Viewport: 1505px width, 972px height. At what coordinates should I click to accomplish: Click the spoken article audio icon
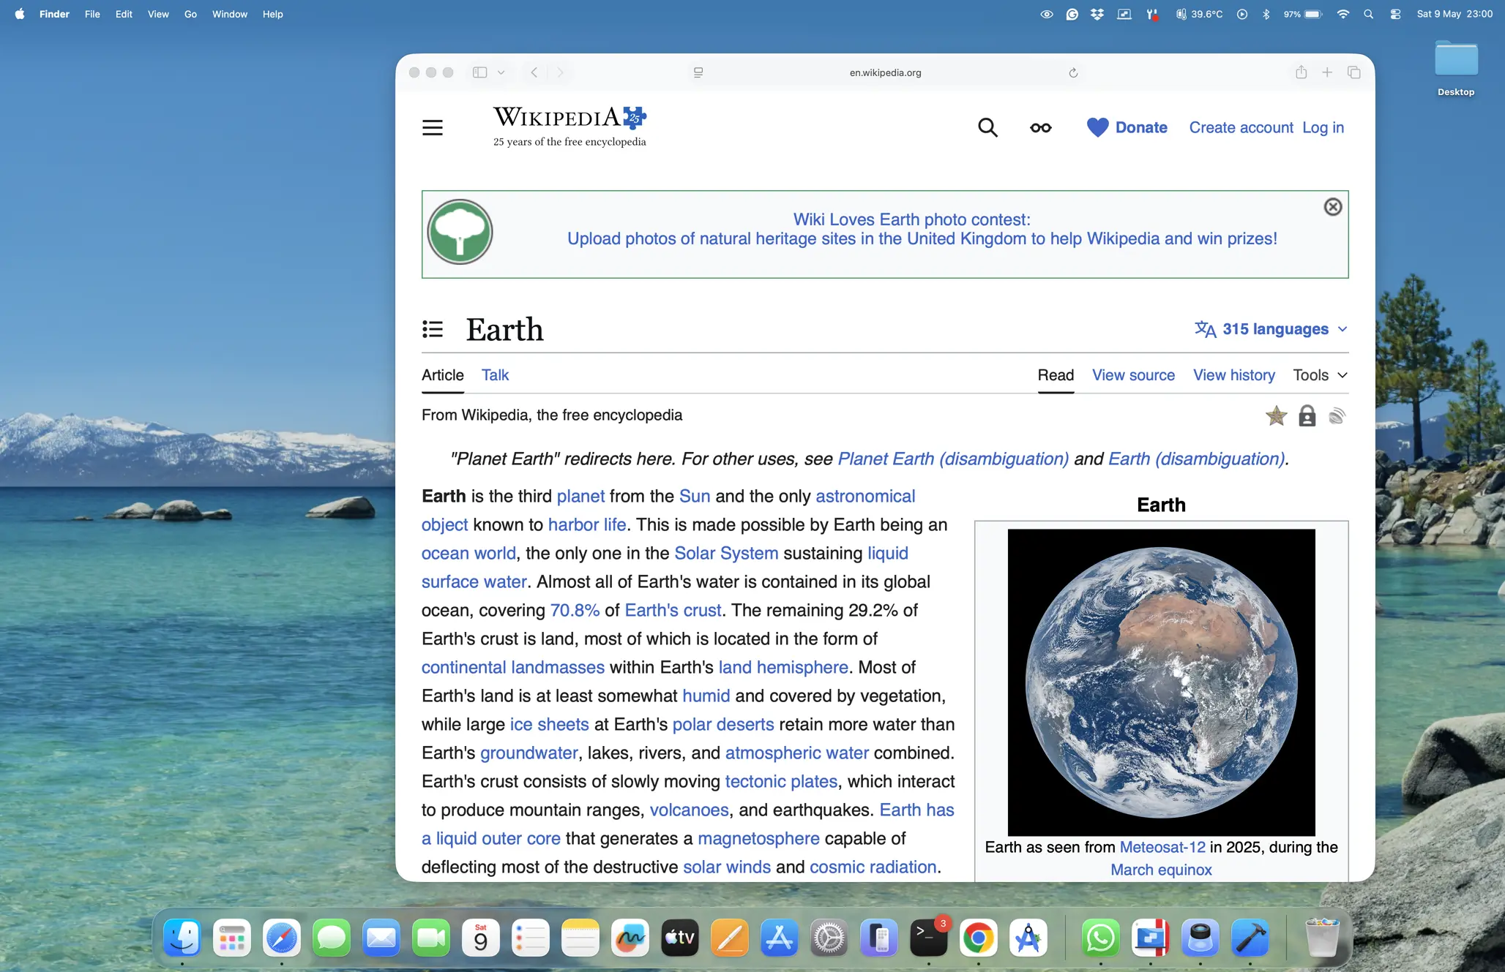1337,416
